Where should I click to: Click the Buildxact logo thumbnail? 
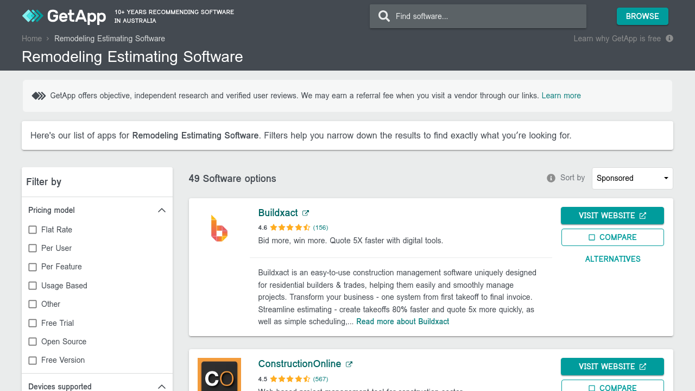tap(219, 228)
